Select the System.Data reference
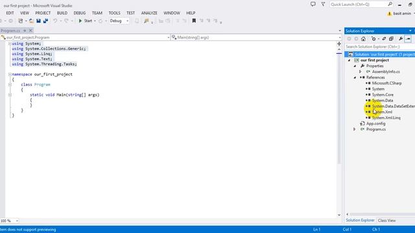This screenshot has width=415, height=233. tap(382, 101)
